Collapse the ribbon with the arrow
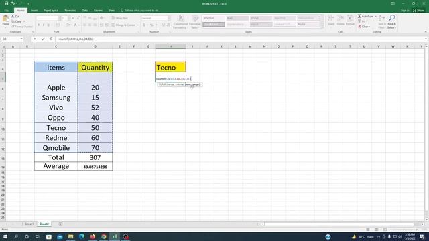429x241 pixels. click(426, 32)
